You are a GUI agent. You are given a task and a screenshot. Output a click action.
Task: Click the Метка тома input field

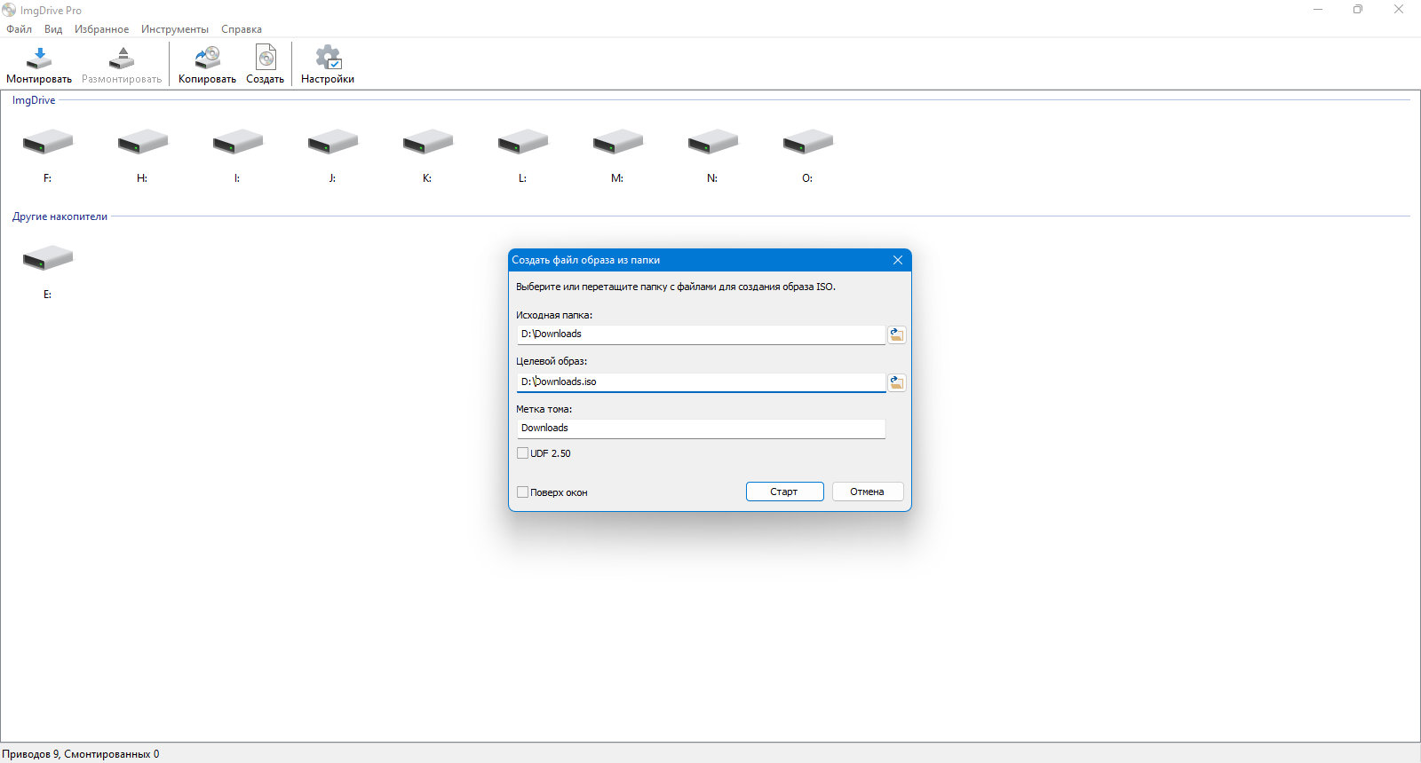click(x=701, y=429)
